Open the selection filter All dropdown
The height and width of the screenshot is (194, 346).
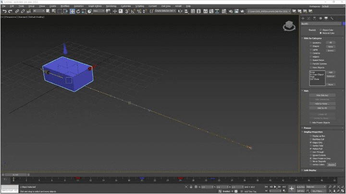(x=38, y=11)
